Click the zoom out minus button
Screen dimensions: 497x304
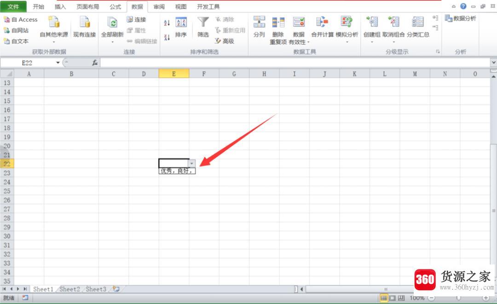pos(431,298)
